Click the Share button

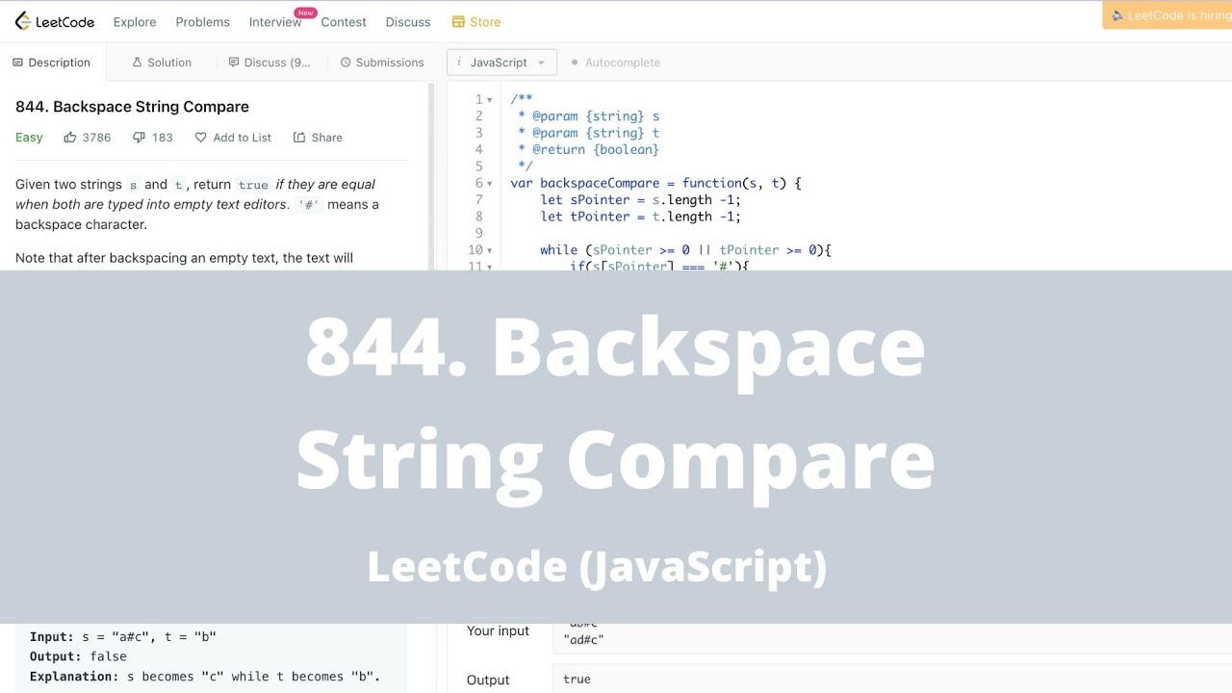coord(318,138)
